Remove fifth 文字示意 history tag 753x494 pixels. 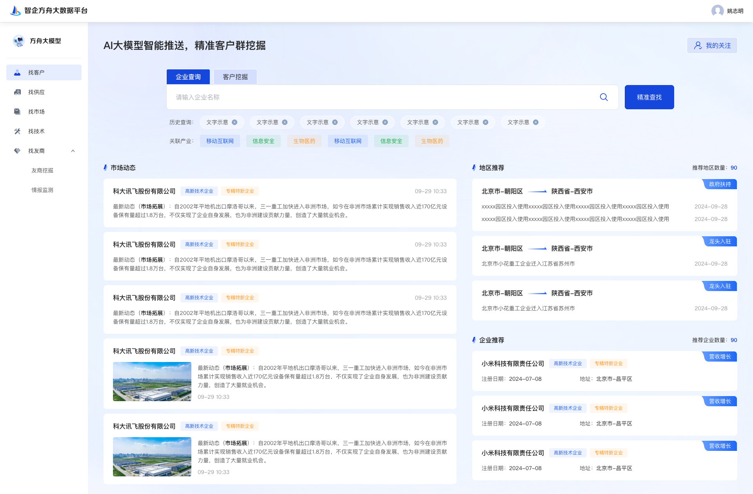[x=435, y=122]
